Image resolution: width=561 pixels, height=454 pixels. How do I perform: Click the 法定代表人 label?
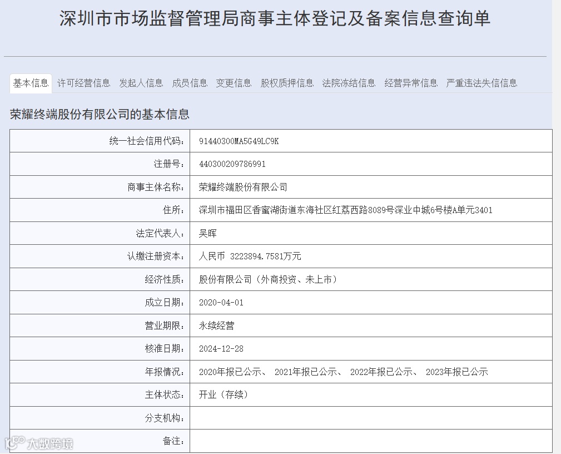click(160, 234)
